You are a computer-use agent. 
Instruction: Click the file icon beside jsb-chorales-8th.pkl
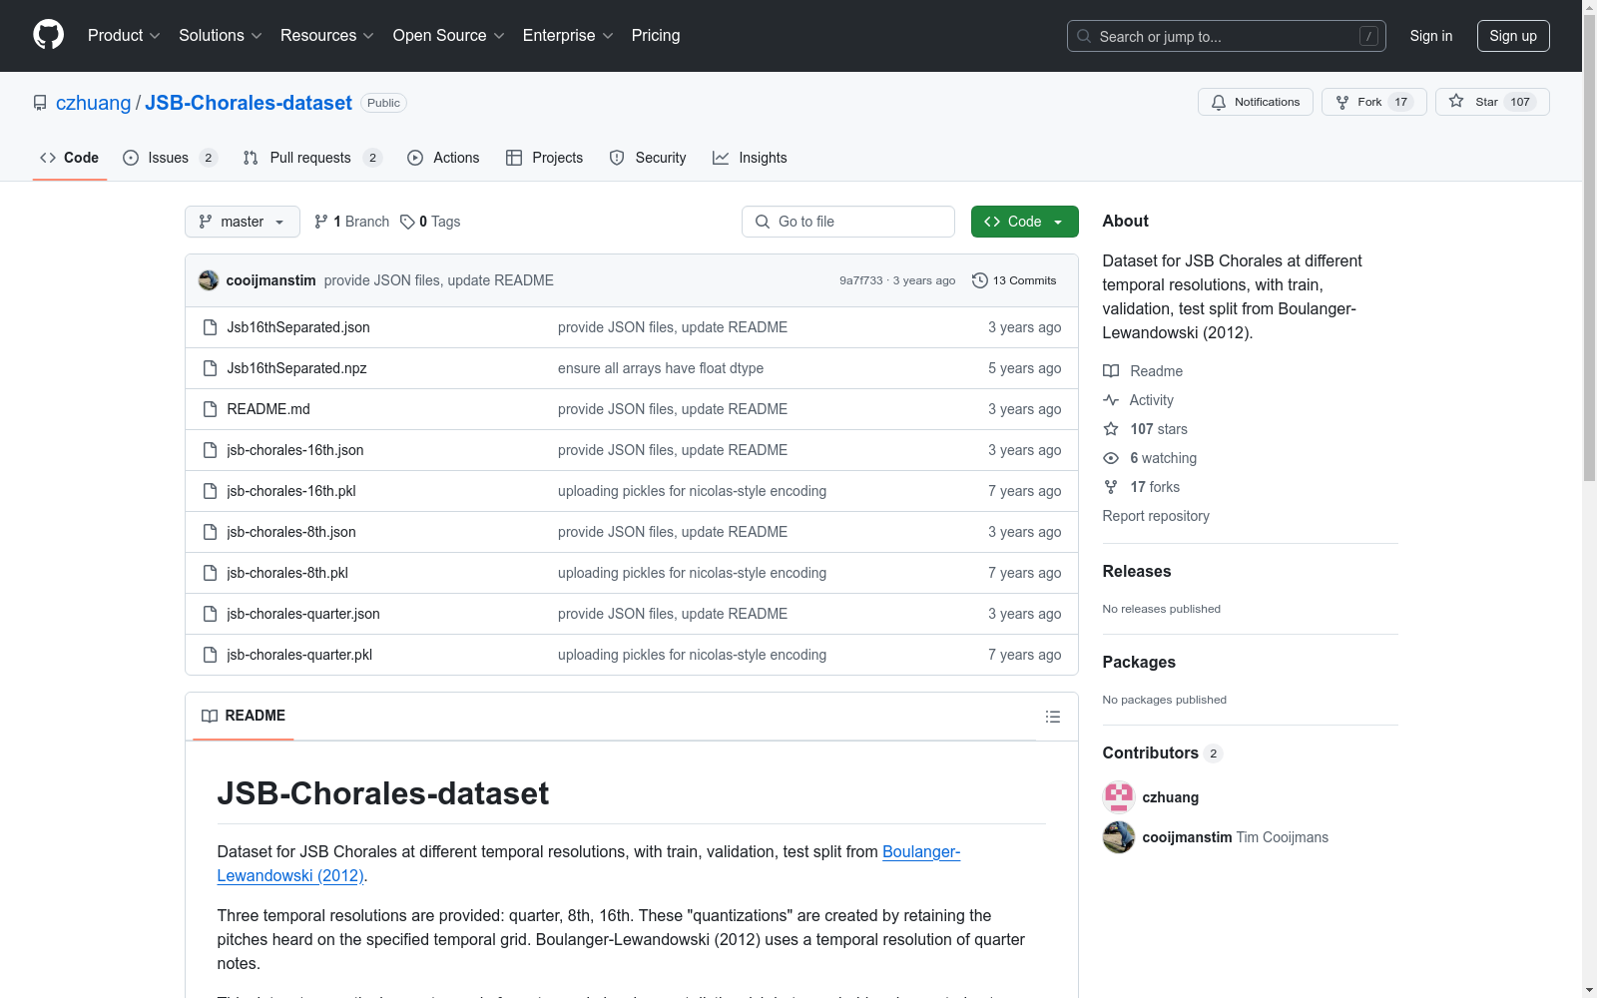pyautogui.click(x=210, y=573)
